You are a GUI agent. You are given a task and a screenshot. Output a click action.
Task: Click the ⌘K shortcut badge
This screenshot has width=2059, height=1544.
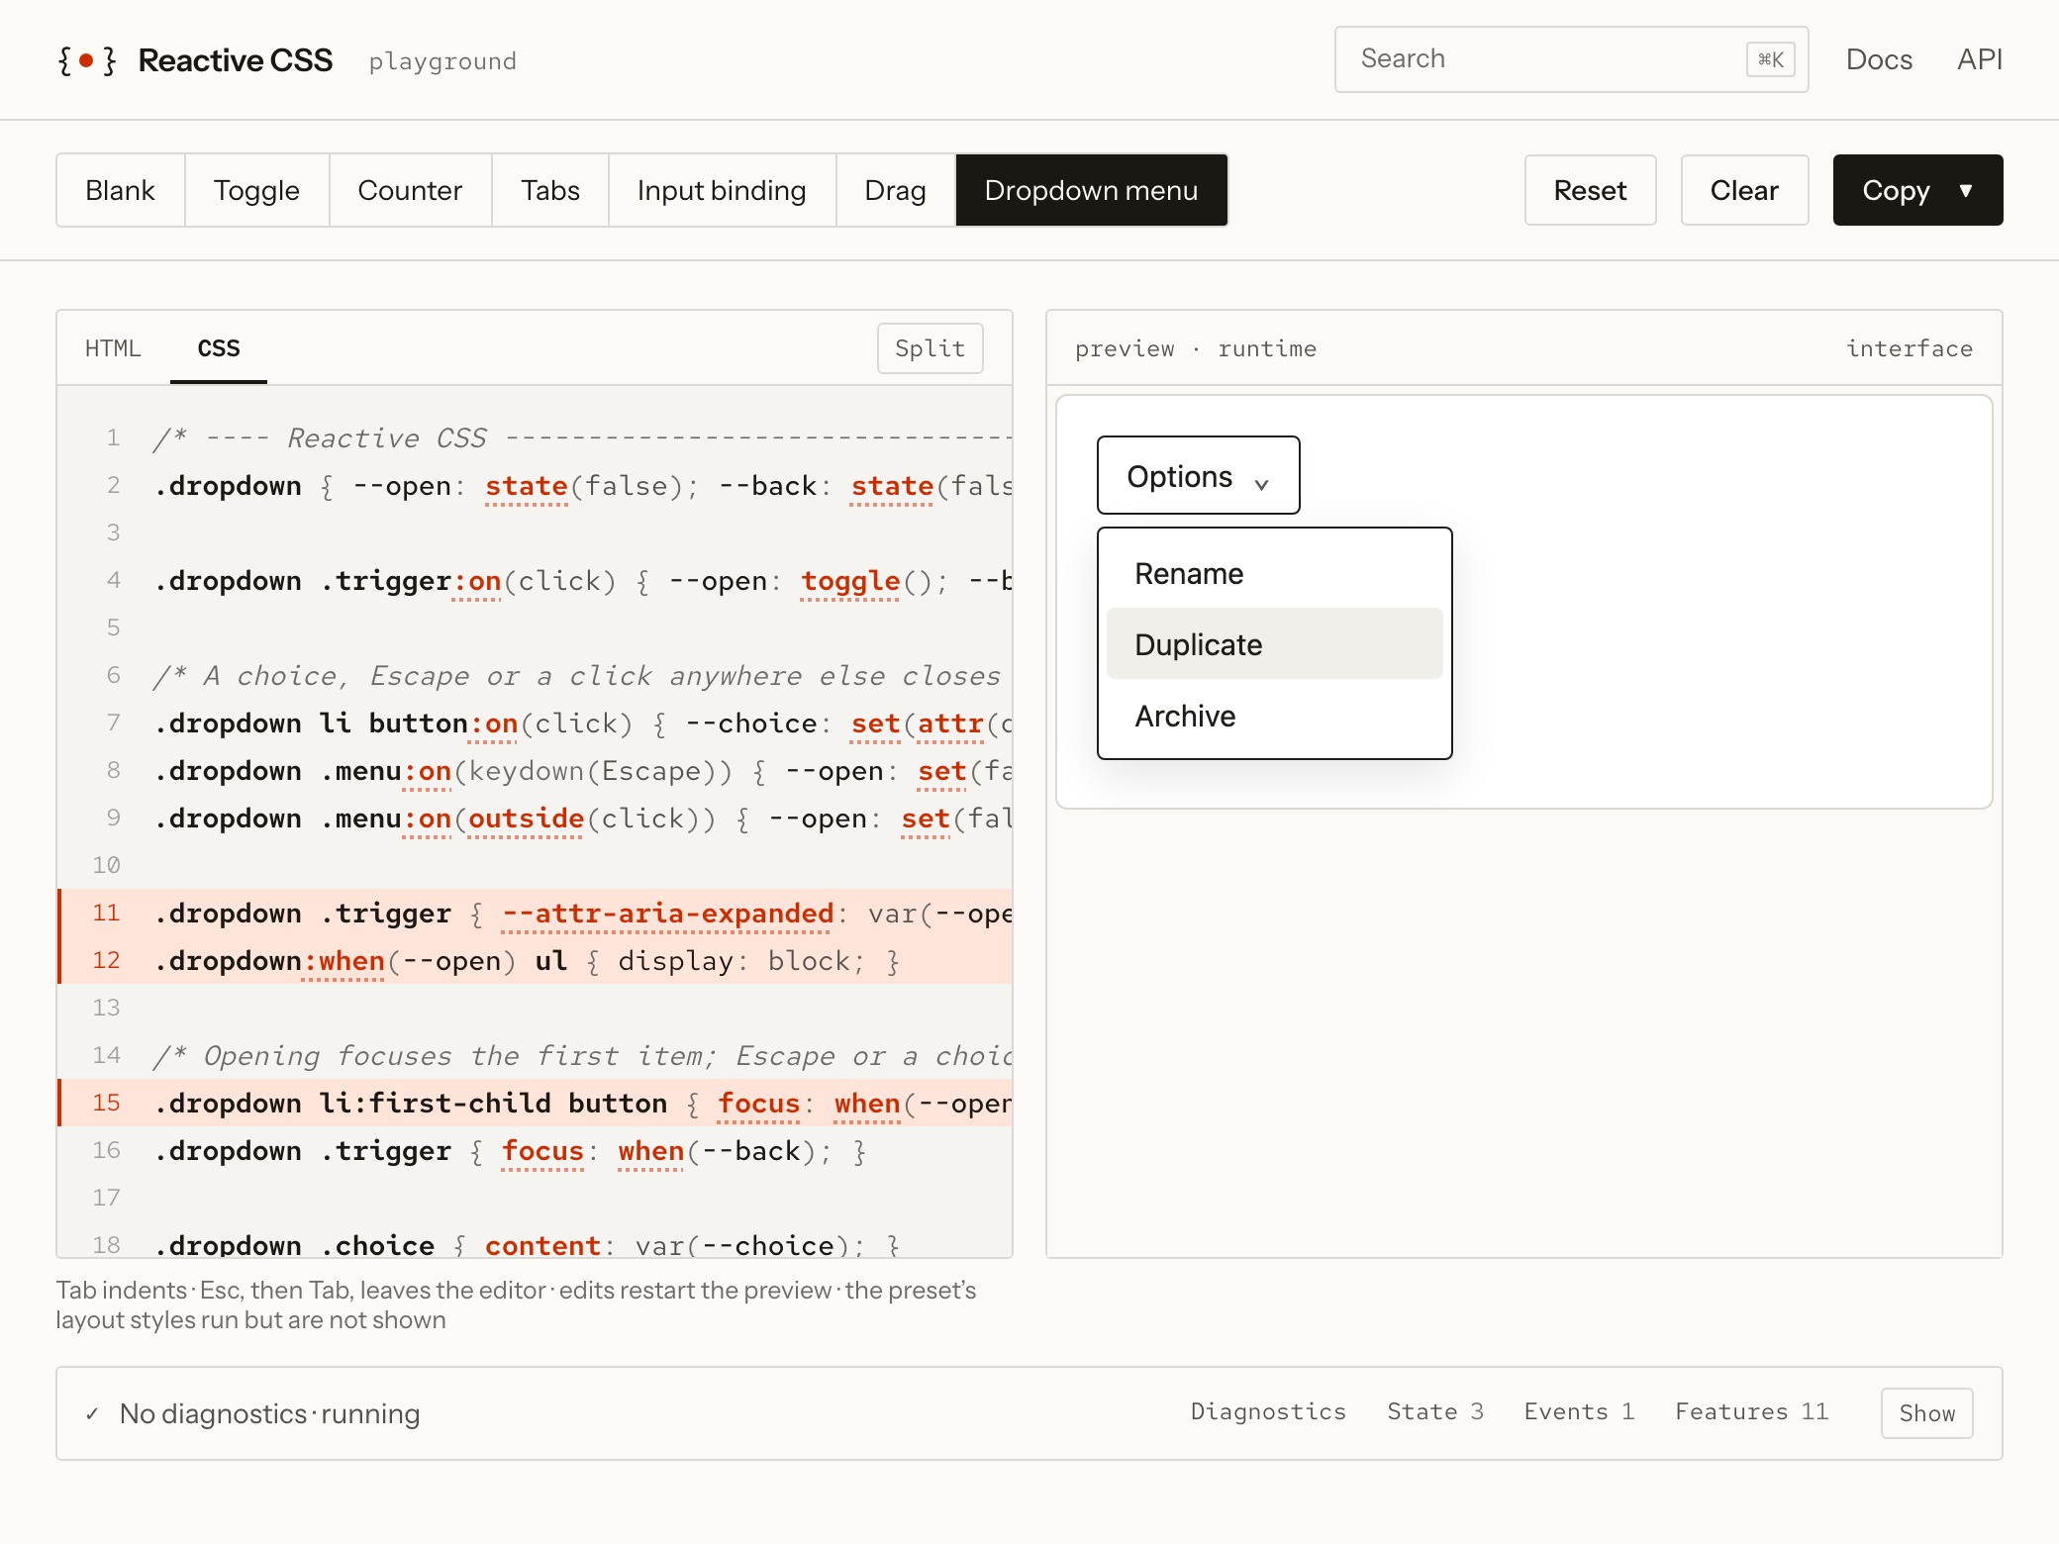coord(1771,59)
